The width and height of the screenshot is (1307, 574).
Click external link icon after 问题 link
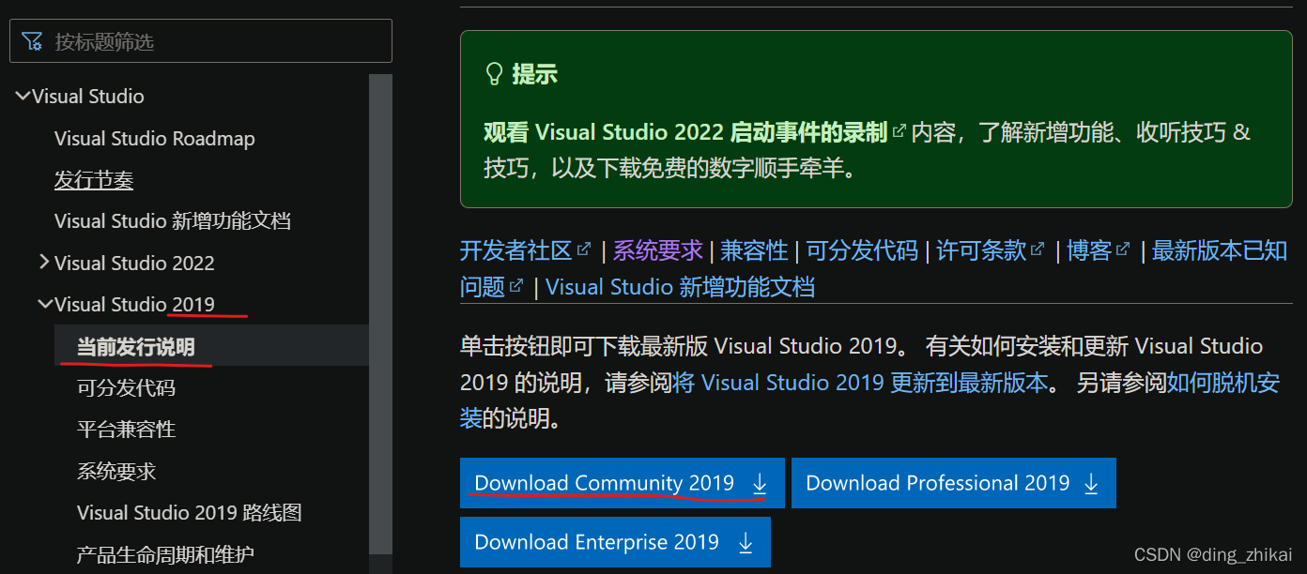click(x=516, y=286)
